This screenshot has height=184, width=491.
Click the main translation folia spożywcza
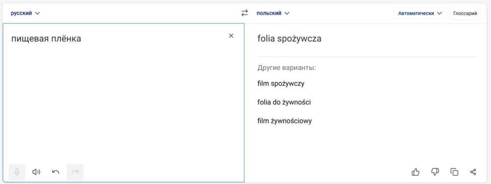(289, 39)
